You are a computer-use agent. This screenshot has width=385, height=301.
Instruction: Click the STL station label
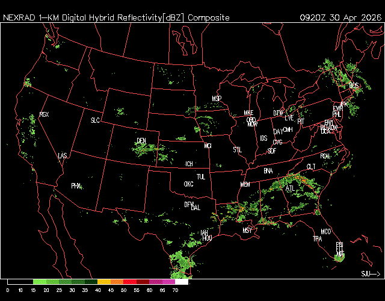(237, 149)
